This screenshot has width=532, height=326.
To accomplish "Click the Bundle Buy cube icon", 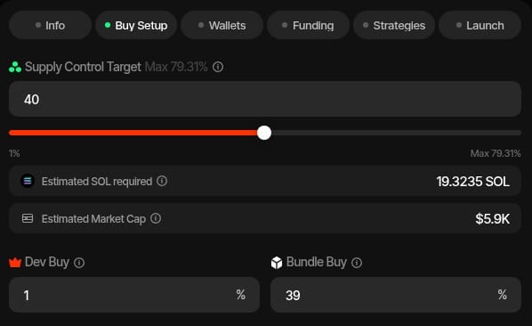I will tap(277, 263).
